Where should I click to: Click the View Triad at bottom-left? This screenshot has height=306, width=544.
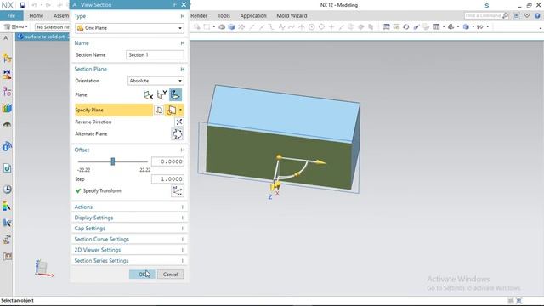[44, 269]
